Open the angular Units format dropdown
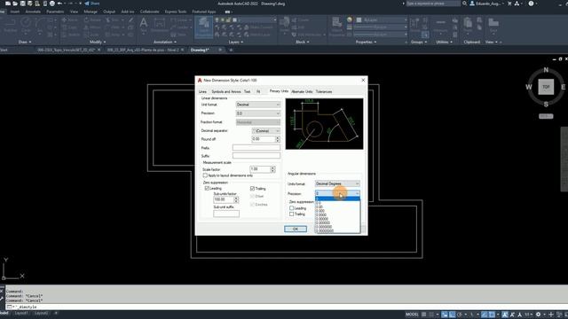 click(337, 183)
